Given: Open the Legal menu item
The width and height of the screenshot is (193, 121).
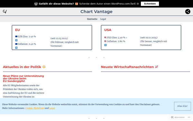Looking at the screenshot, I should pyautogui.click(x=103, y=19).
